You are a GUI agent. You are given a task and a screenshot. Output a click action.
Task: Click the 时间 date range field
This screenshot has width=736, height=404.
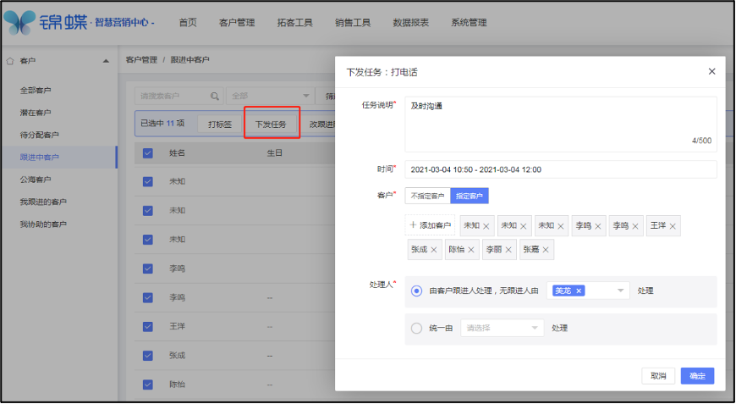(x=561, y=169)
